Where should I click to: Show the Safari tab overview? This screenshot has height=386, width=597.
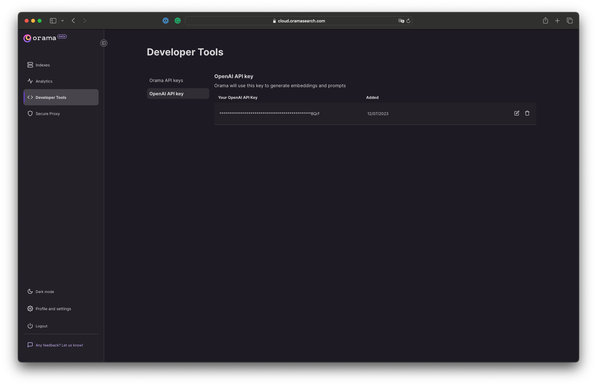point(569,21)
